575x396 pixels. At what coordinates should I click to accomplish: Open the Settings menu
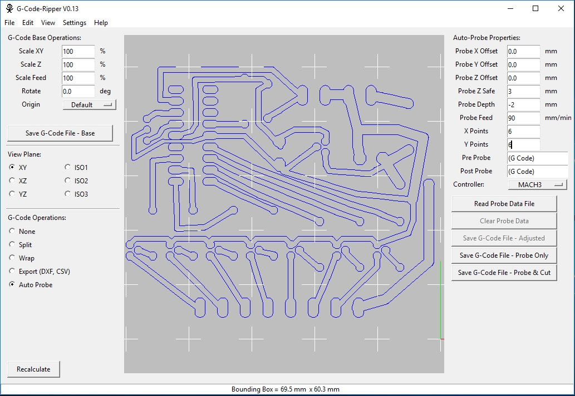tap(74, 23)
